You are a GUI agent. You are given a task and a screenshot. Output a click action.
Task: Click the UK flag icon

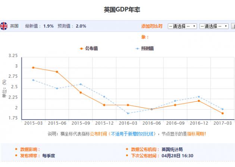coord(4,26)
